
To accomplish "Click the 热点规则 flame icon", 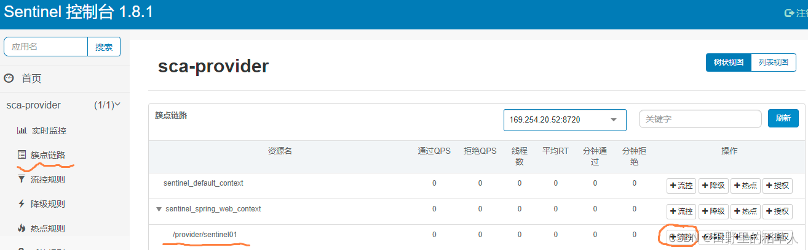I will 22,229.
